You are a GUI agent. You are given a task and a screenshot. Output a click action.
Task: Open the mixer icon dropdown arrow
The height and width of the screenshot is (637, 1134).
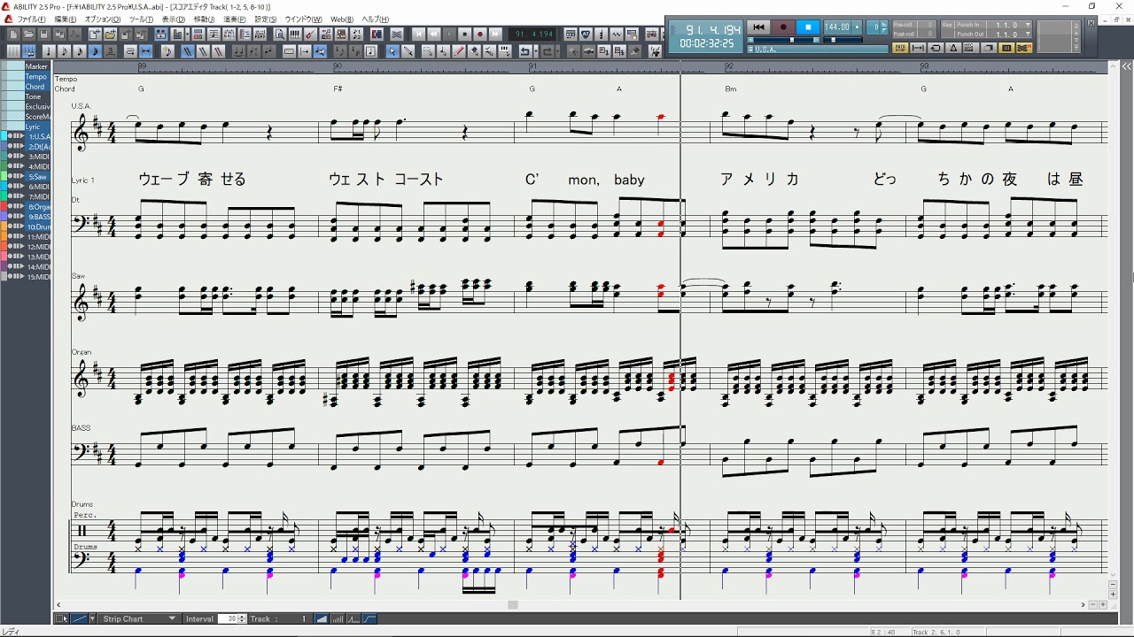coord(187,34)
